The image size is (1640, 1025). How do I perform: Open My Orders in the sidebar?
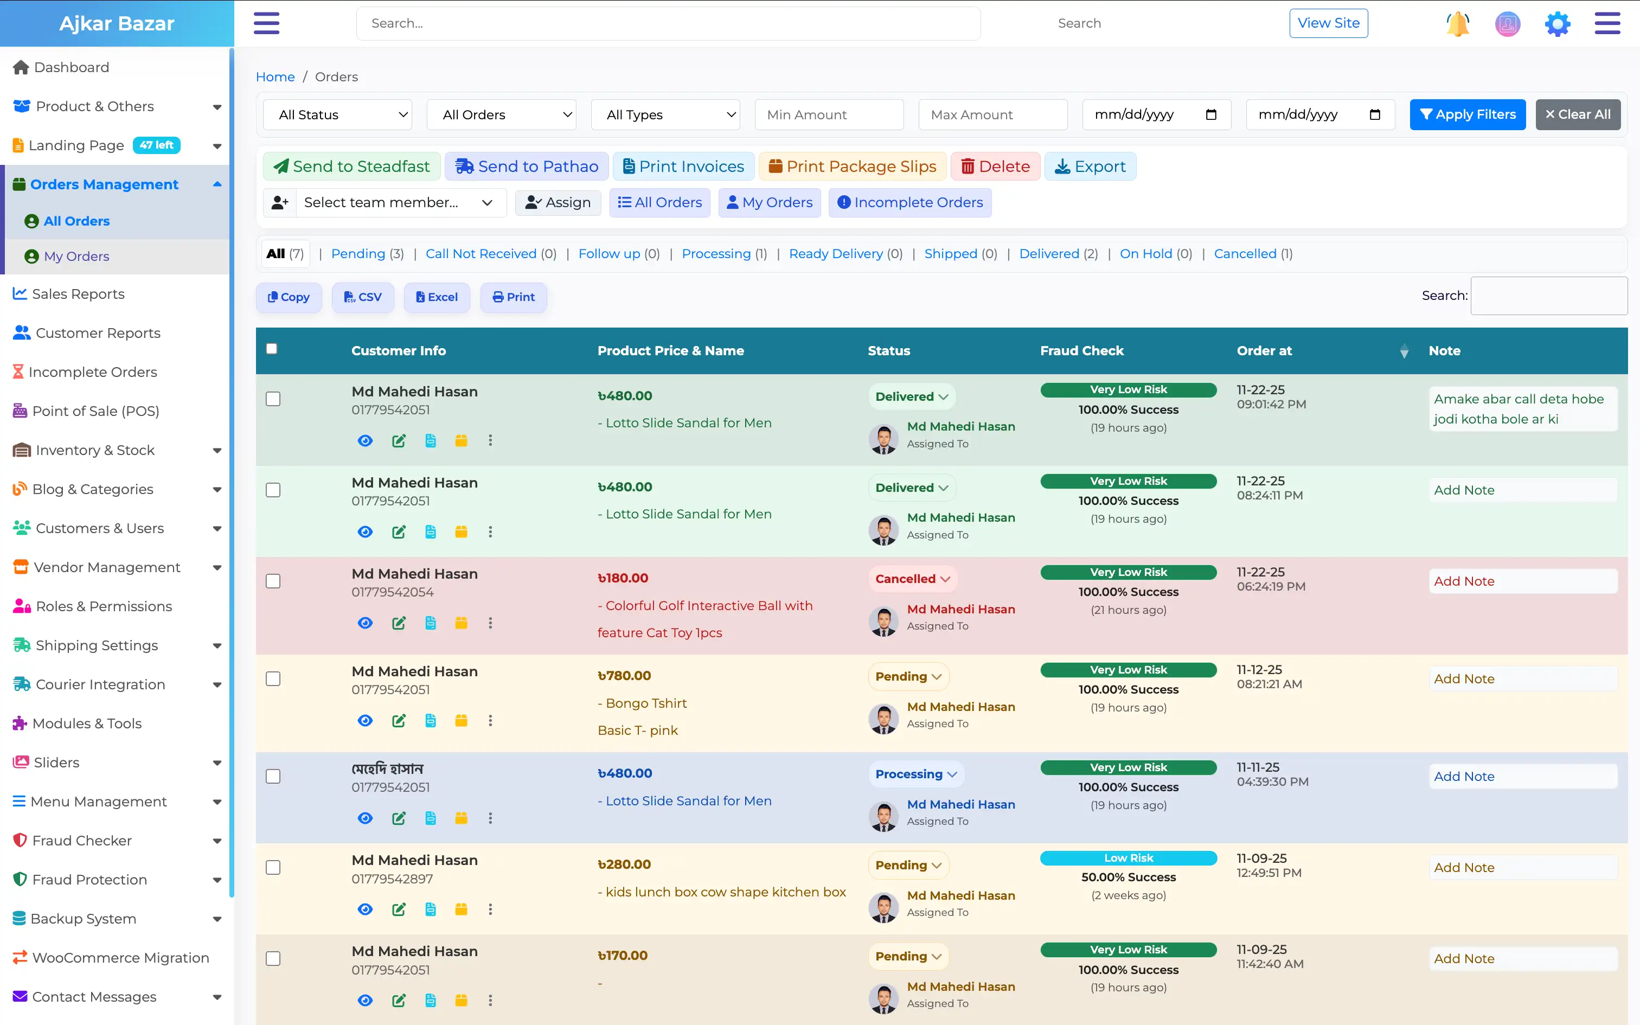tap(75, 256)
